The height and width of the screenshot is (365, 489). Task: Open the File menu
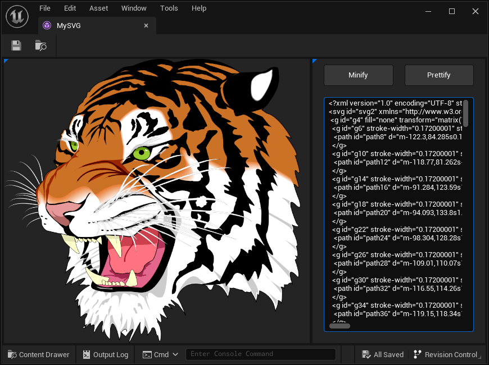(x=45, y=8)
